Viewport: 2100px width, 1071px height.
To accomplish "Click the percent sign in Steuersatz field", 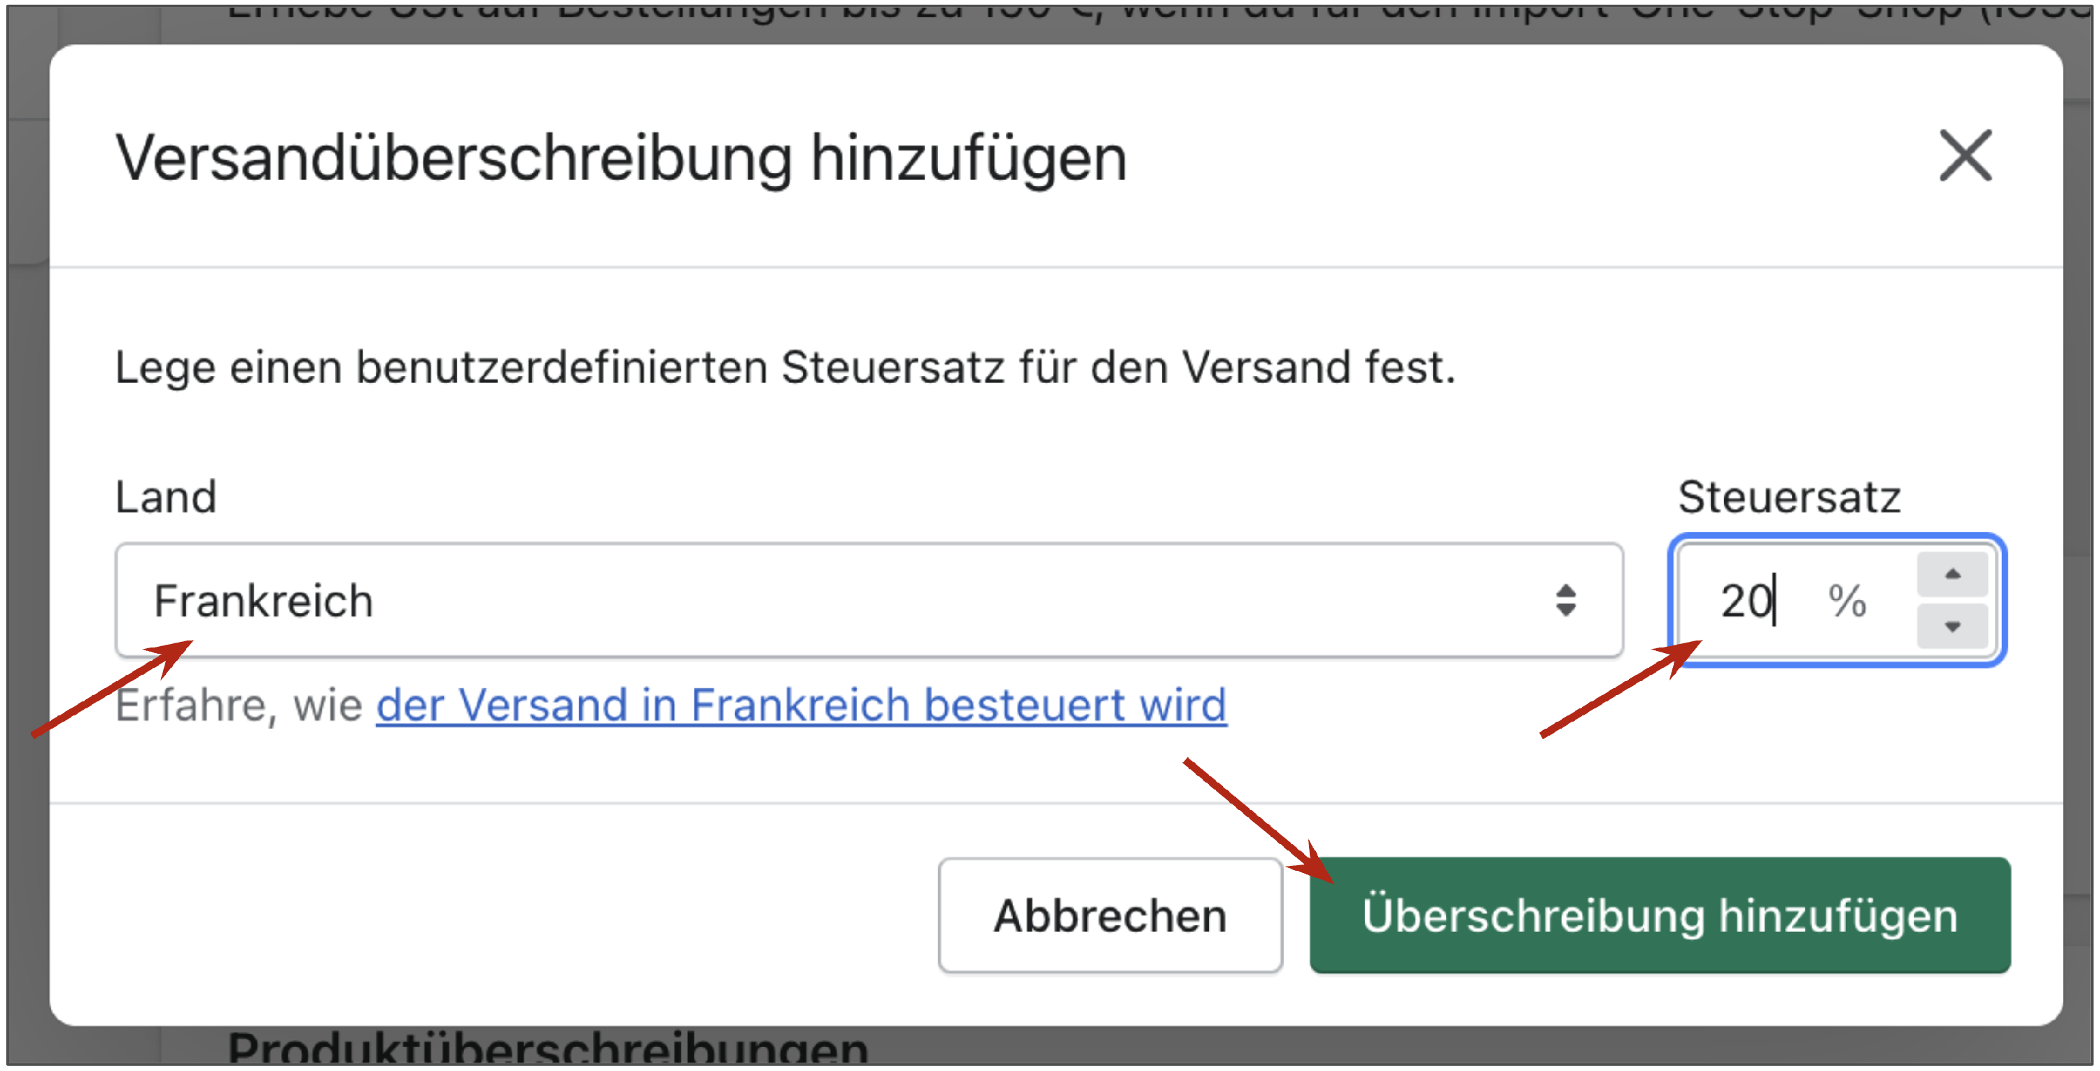I will pyautogui.click(x=1847, y=601).
